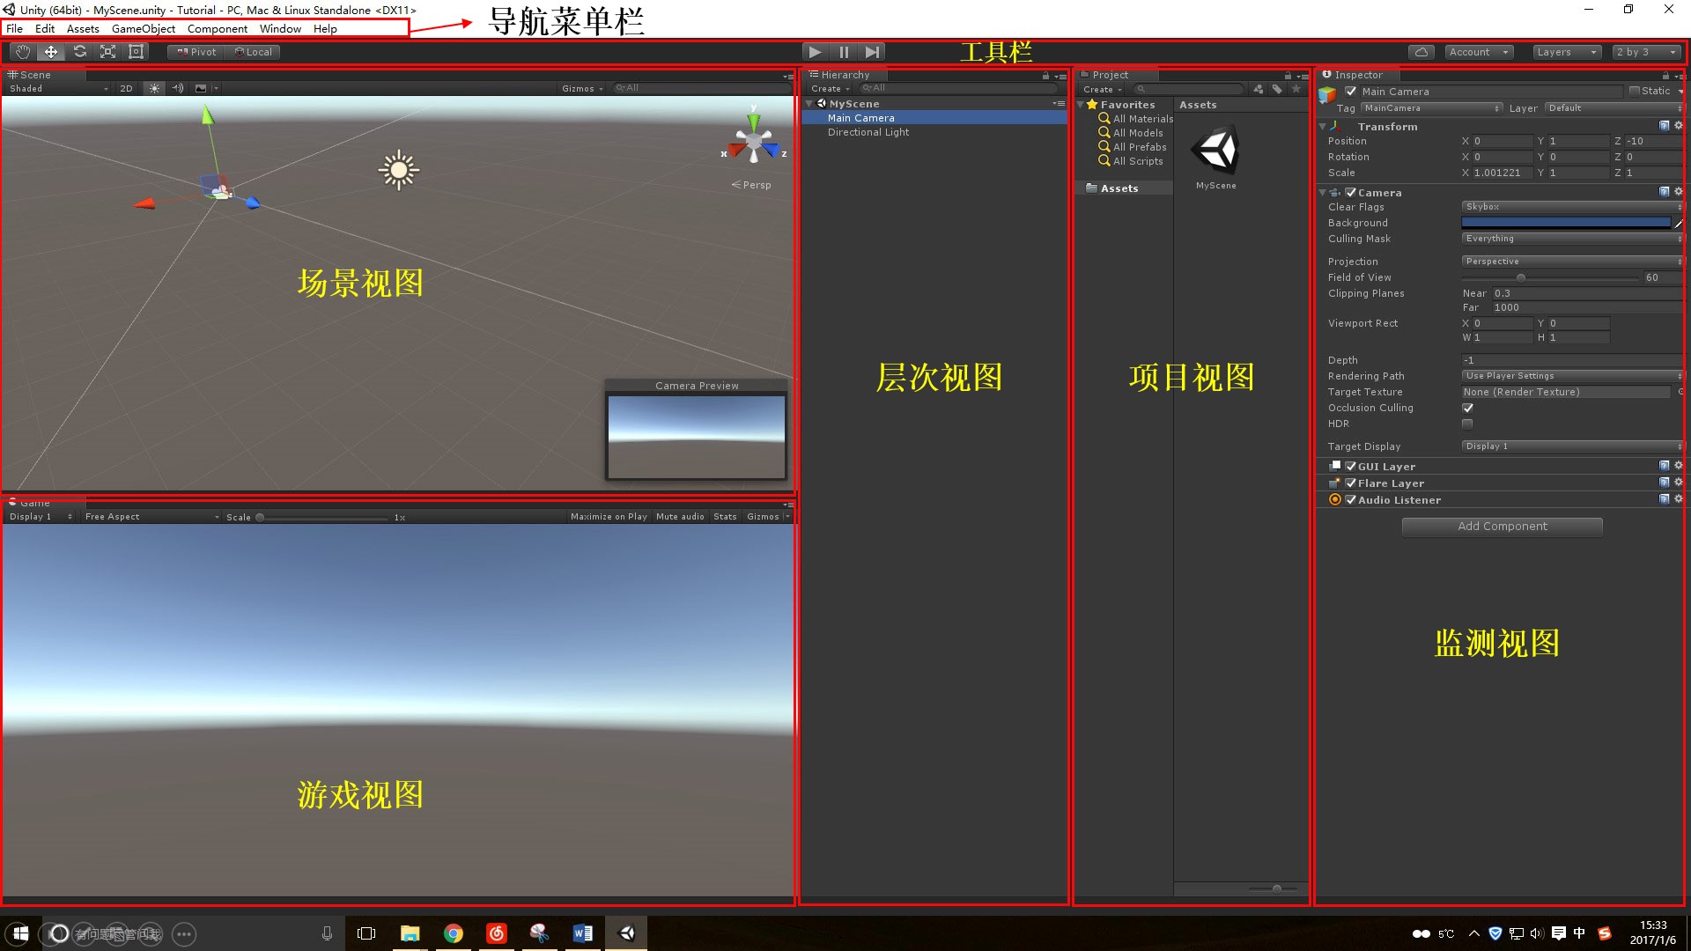Enable Occlusion Culling checkbox in Inspector

pos(1466,408)
